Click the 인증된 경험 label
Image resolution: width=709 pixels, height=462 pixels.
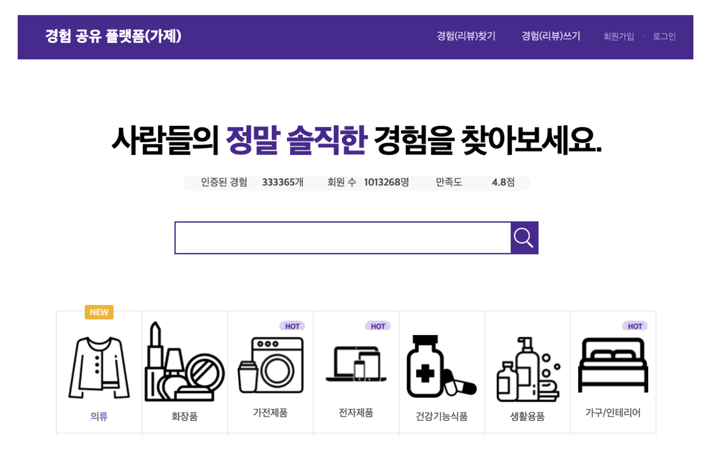click(224, 183)
